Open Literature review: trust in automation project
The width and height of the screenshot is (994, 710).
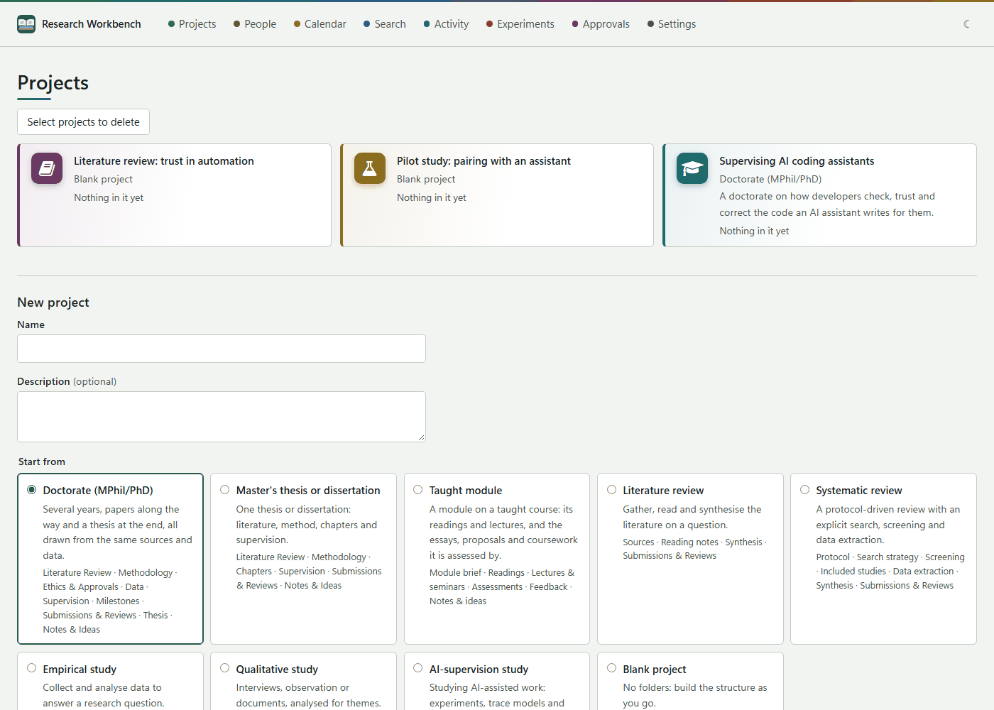pyautogui.click(x=163, y=161)
